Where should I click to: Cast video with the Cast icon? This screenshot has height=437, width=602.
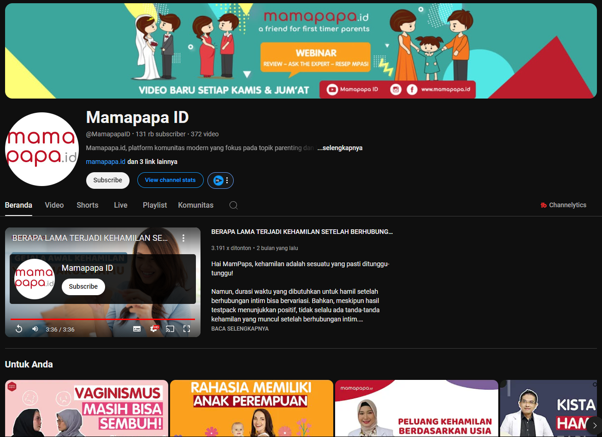(170, 329)
